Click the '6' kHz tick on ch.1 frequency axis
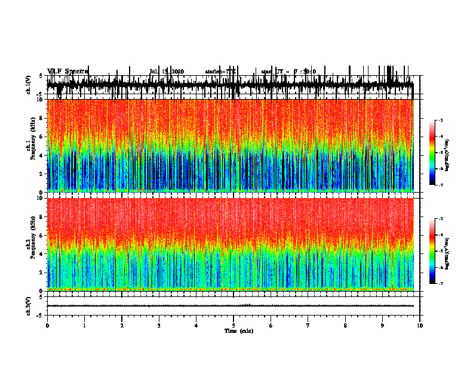The width and height of the screenshot is (473, 365). tap(42, 137)
